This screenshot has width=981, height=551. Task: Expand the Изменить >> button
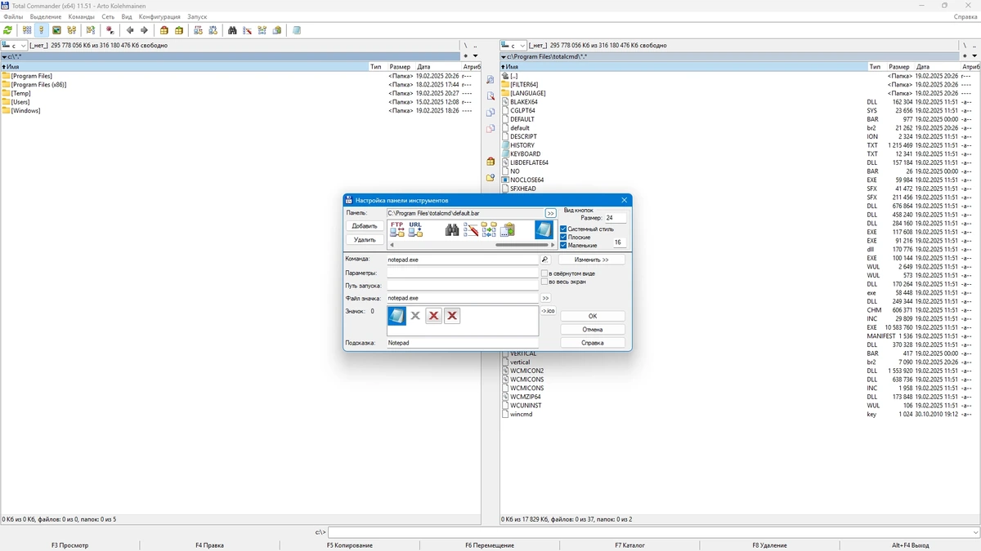592,260
